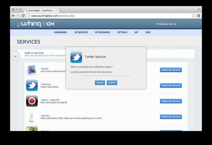Click the Safari MacOS red record icon

32,101
